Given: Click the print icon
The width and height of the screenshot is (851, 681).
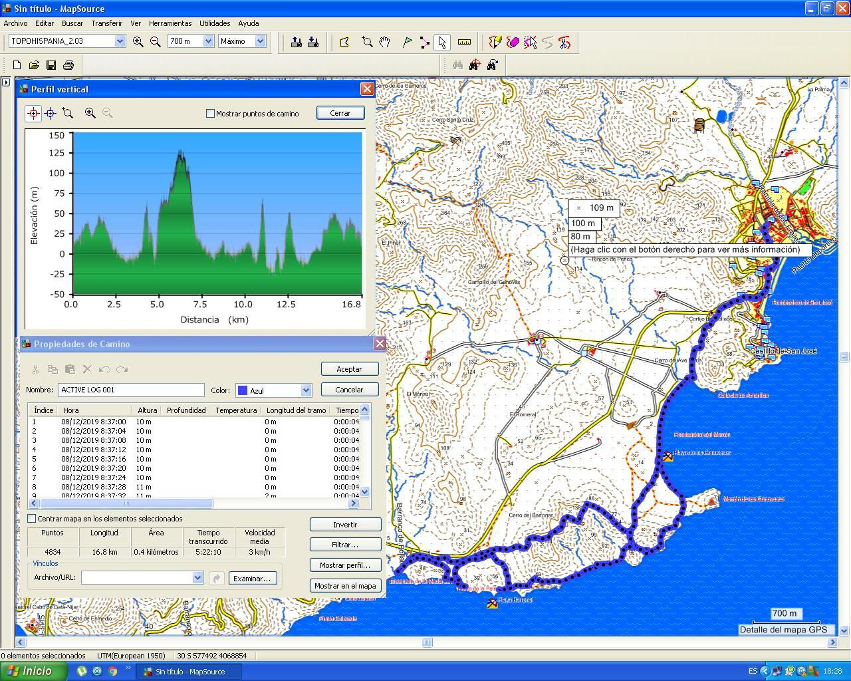Looking at the screenshot, I should tap(68, 65).
